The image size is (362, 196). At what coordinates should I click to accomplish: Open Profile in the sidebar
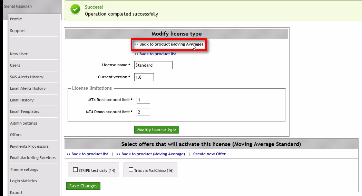pos(16,19)
